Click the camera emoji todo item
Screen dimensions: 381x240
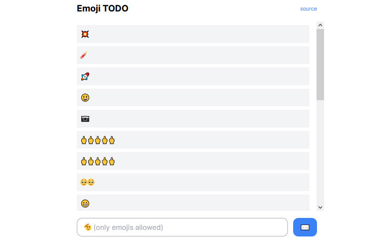pos(85,119)
